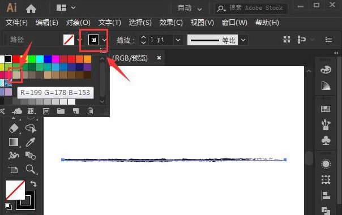Open the 视图(V) menu
The width and height of the screenshot is (342, 215).
click(x=202, y=23)
